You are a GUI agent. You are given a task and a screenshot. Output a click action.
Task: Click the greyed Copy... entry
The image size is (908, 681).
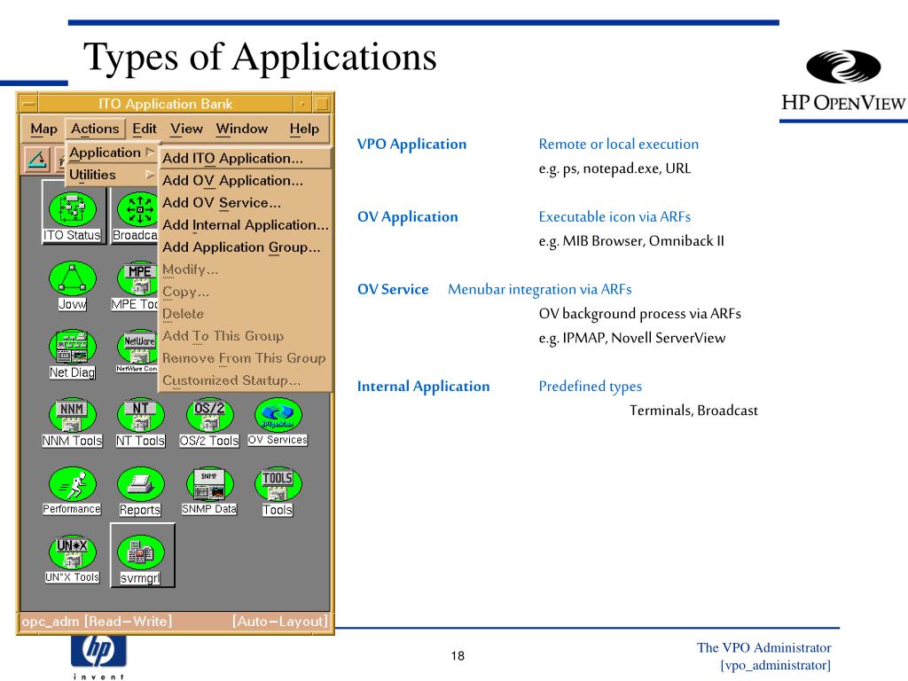(245, 291)
